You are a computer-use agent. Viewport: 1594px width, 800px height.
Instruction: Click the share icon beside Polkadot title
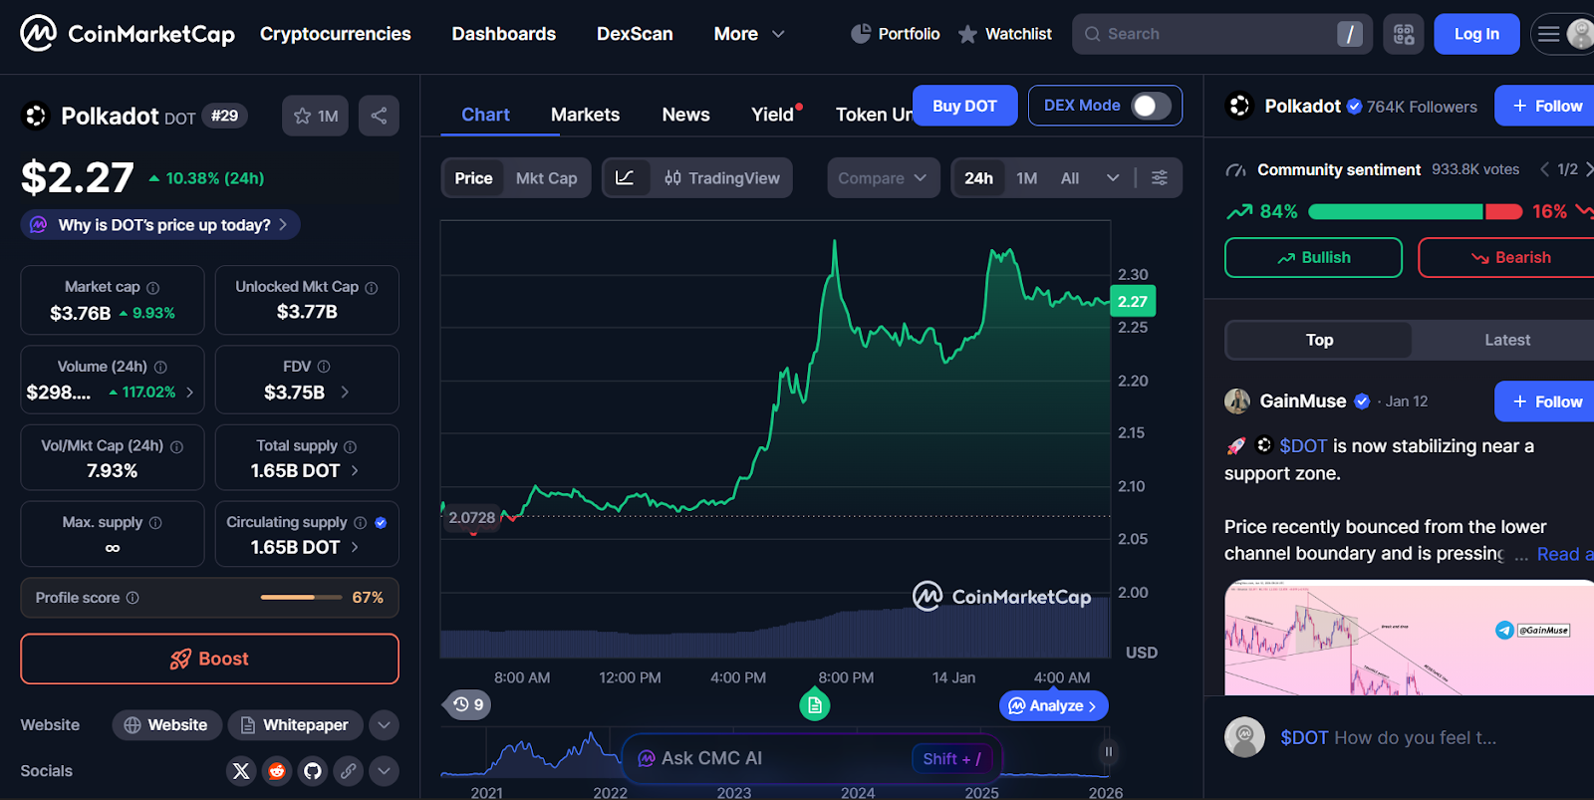click(379, 116)
